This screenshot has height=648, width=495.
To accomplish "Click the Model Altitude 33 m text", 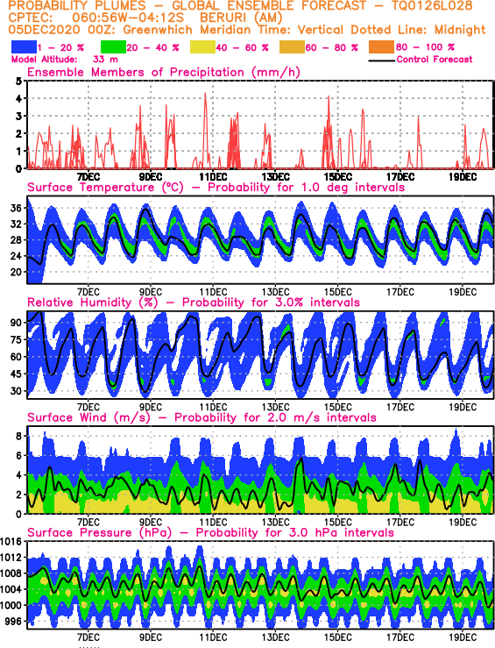I will click(65, 60).
